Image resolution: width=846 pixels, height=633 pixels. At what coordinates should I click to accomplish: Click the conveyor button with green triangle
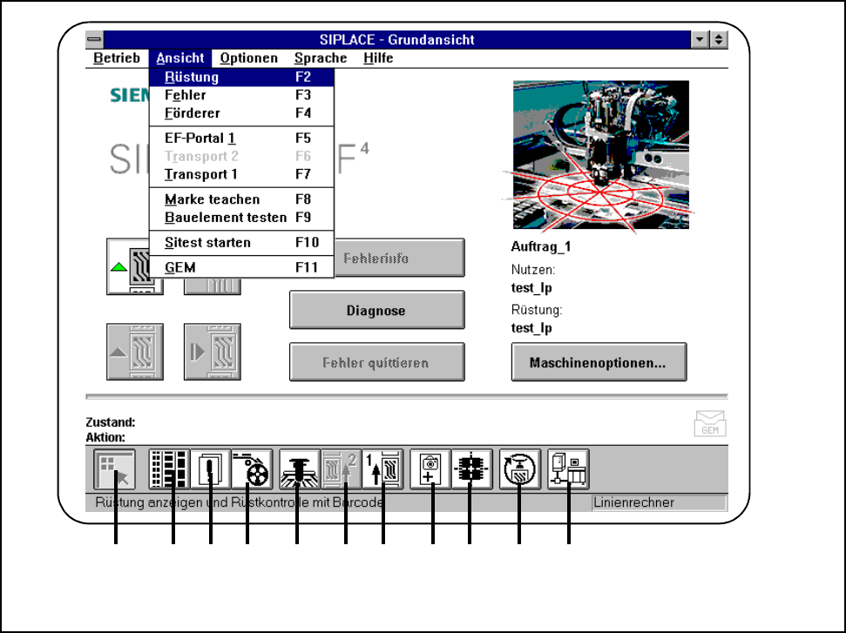(x=128, y=267)
